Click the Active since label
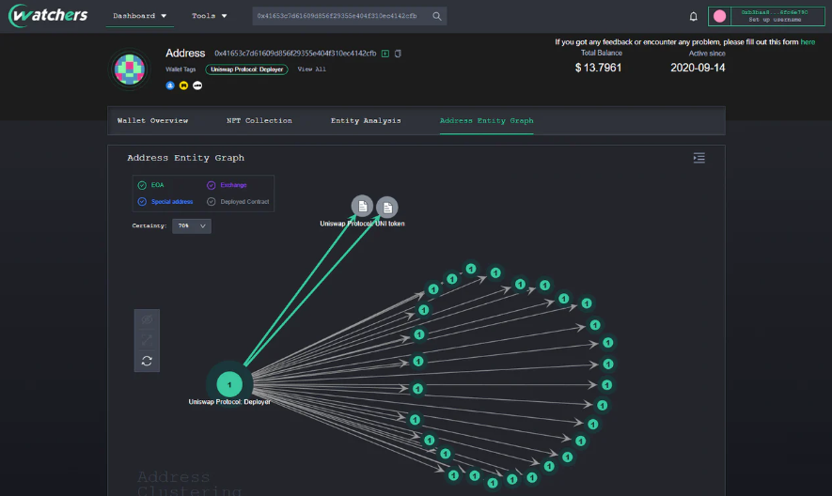Screen dimensions: 832x496 point(707,54)
